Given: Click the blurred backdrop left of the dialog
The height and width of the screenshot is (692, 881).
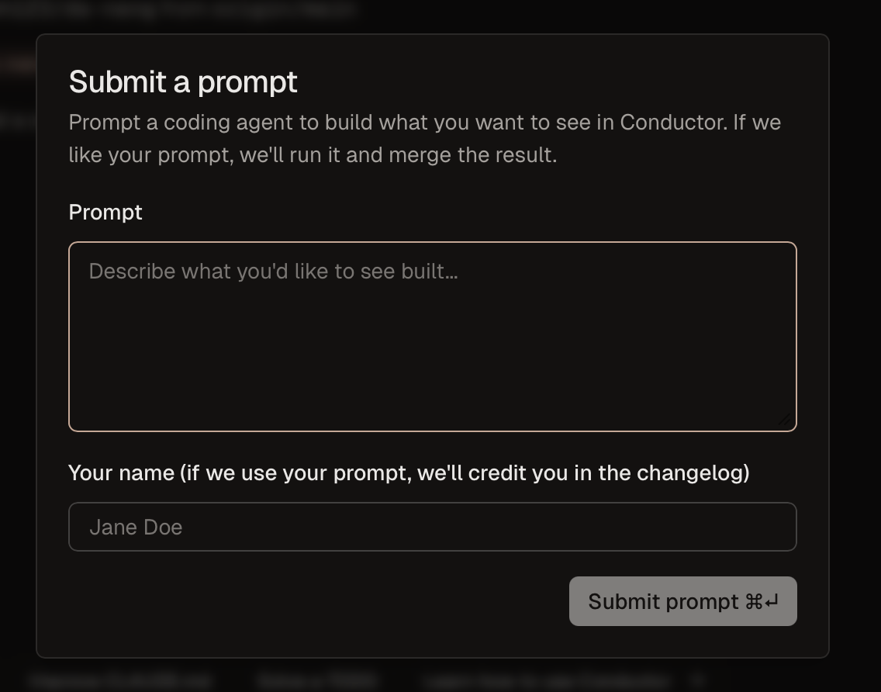Looking at the screenshot, I should click(17, 349).
